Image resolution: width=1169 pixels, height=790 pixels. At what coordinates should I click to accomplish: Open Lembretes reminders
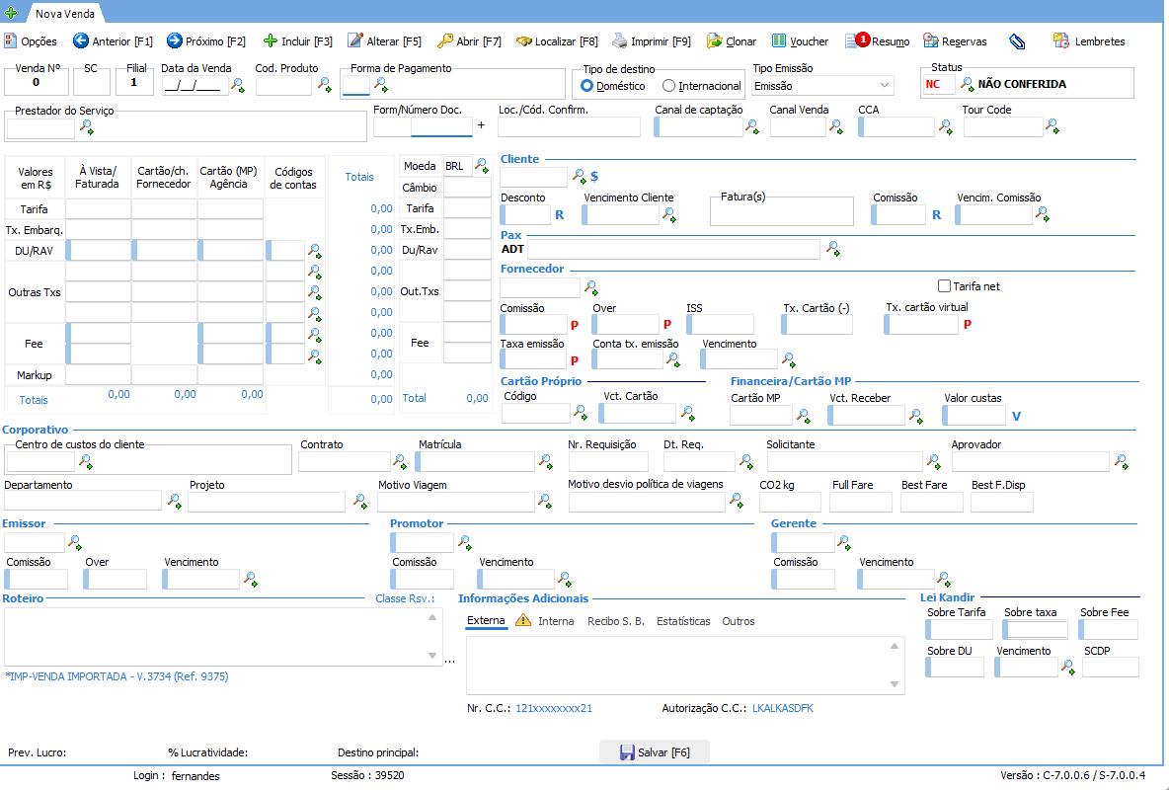(1089, 41)
